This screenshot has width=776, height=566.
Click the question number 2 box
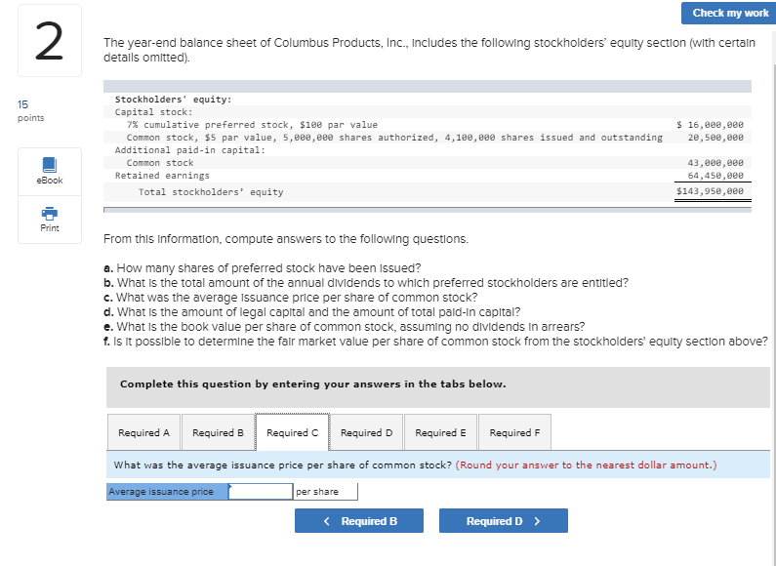(50, 41)
